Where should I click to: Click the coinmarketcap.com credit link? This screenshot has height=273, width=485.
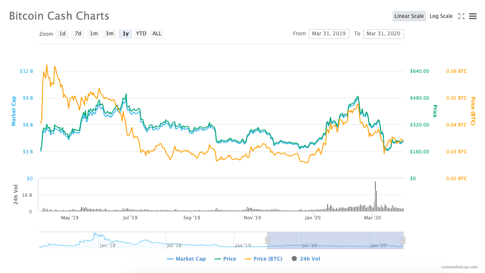pyautogui.click(x=459, y=267)
